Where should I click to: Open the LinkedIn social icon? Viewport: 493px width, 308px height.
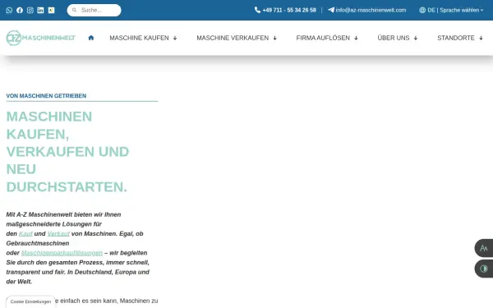40,10
